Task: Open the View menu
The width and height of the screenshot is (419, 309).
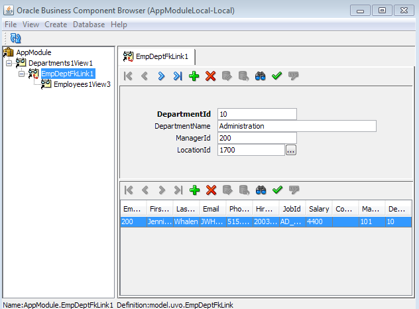Action: pyautogui.click(x=30, y=25)
